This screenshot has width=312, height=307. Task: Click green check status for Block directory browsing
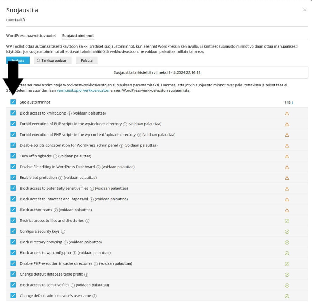click(x=287, y=242)
